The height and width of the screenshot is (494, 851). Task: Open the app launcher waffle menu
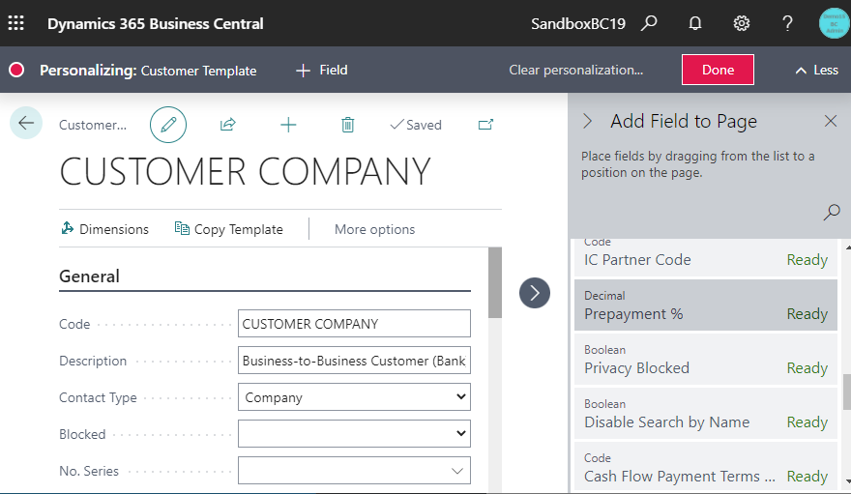15,23
